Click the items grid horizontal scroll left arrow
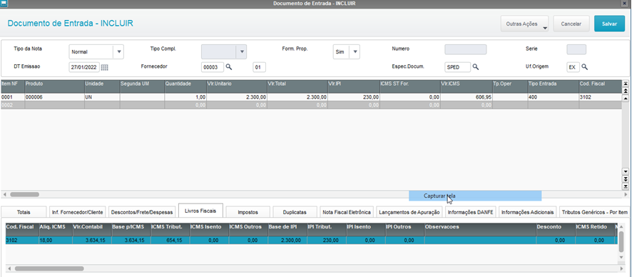Image resolution: width=632 pixels, height=277 pixels. coord(4,194)
